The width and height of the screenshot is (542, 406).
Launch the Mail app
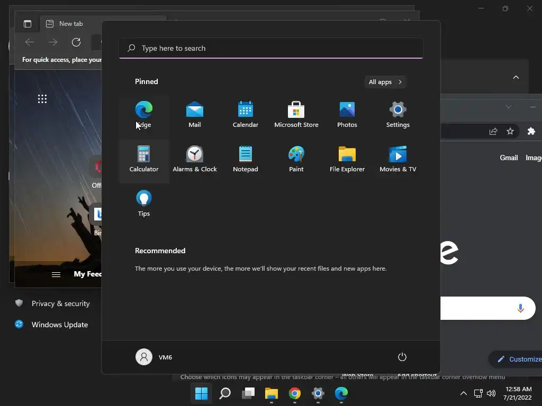click(x=195, y=115)
